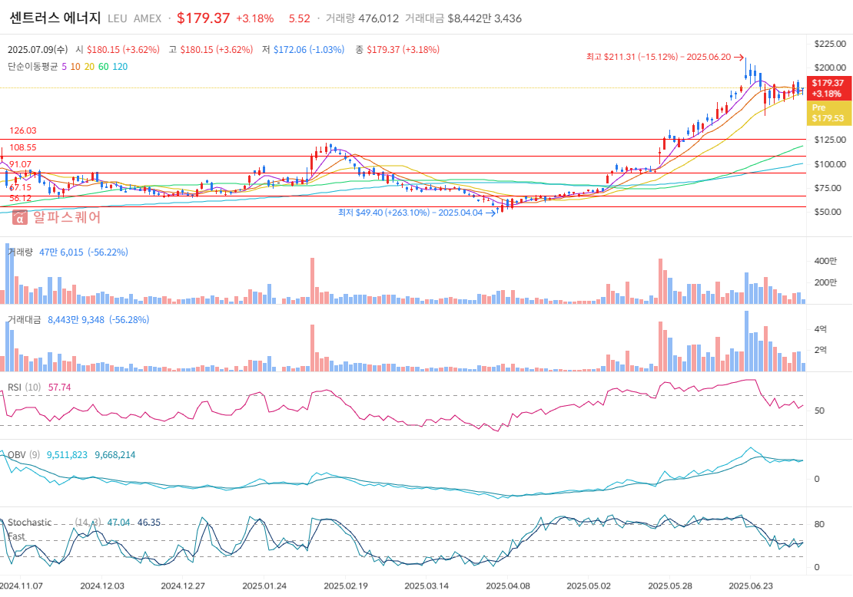
Task: Click the yellow Pre $179.53 tag
Action: (x=828, y=113)
